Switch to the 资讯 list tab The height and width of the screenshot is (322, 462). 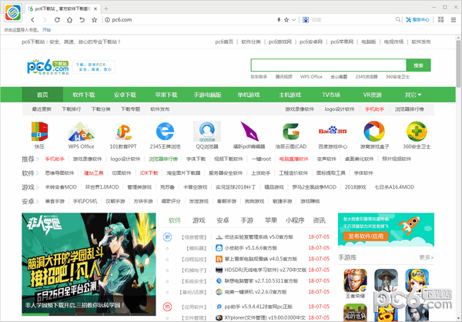[x=319, y=220]
